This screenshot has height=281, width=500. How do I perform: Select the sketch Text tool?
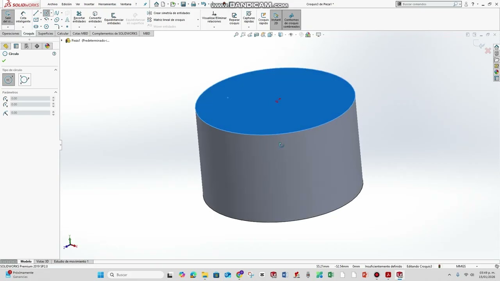coord(67,20)
